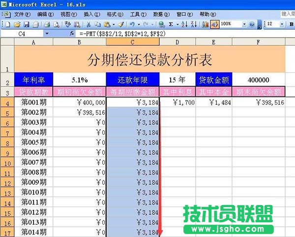
Task: Select row 4 header
Action: point(7,102)
